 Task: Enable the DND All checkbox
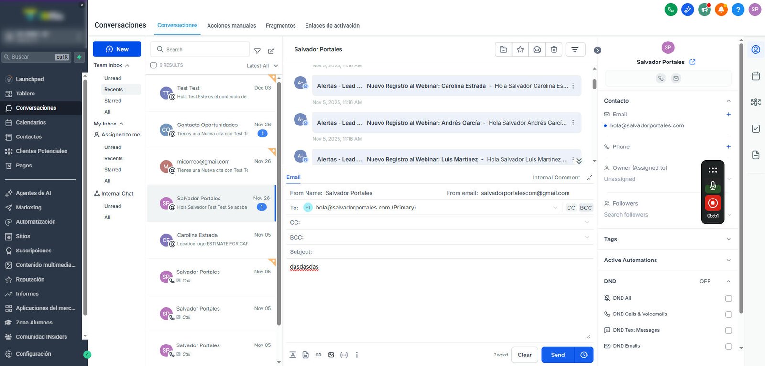(x=728, y=298)
